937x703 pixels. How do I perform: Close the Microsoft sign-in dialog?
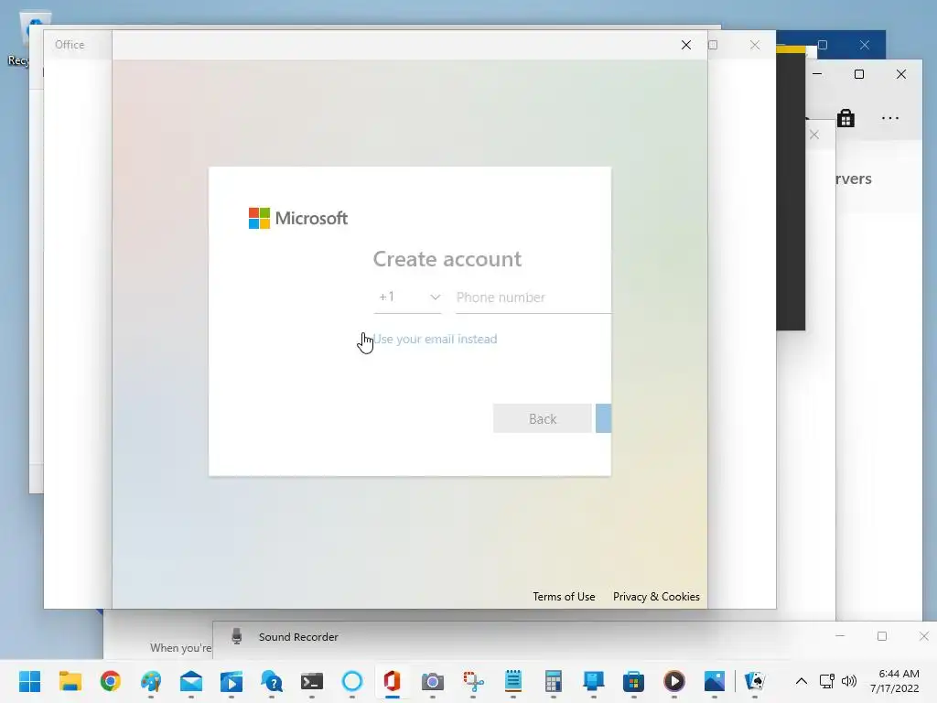686,45
